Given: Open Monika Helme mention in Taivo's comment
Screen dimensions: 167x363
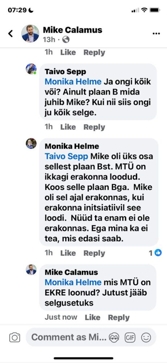Looking at the screenshot, I should [x=73, y=82].
